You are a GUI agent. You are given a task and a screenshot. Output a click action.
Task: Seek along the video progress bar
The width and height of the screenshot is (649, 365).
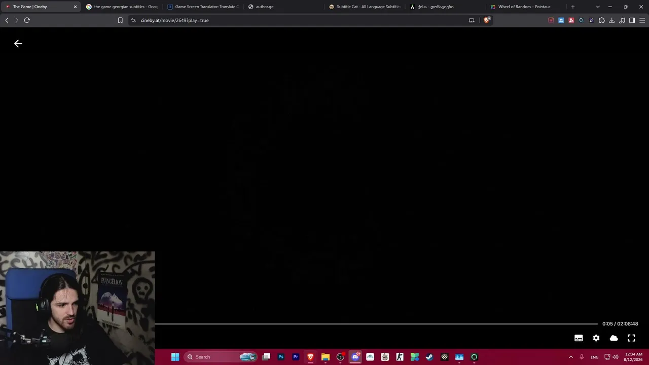coord(376,323)
